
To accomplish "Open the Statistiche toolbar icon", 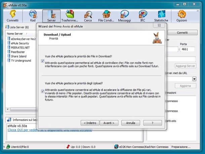I will click(161, 14).
